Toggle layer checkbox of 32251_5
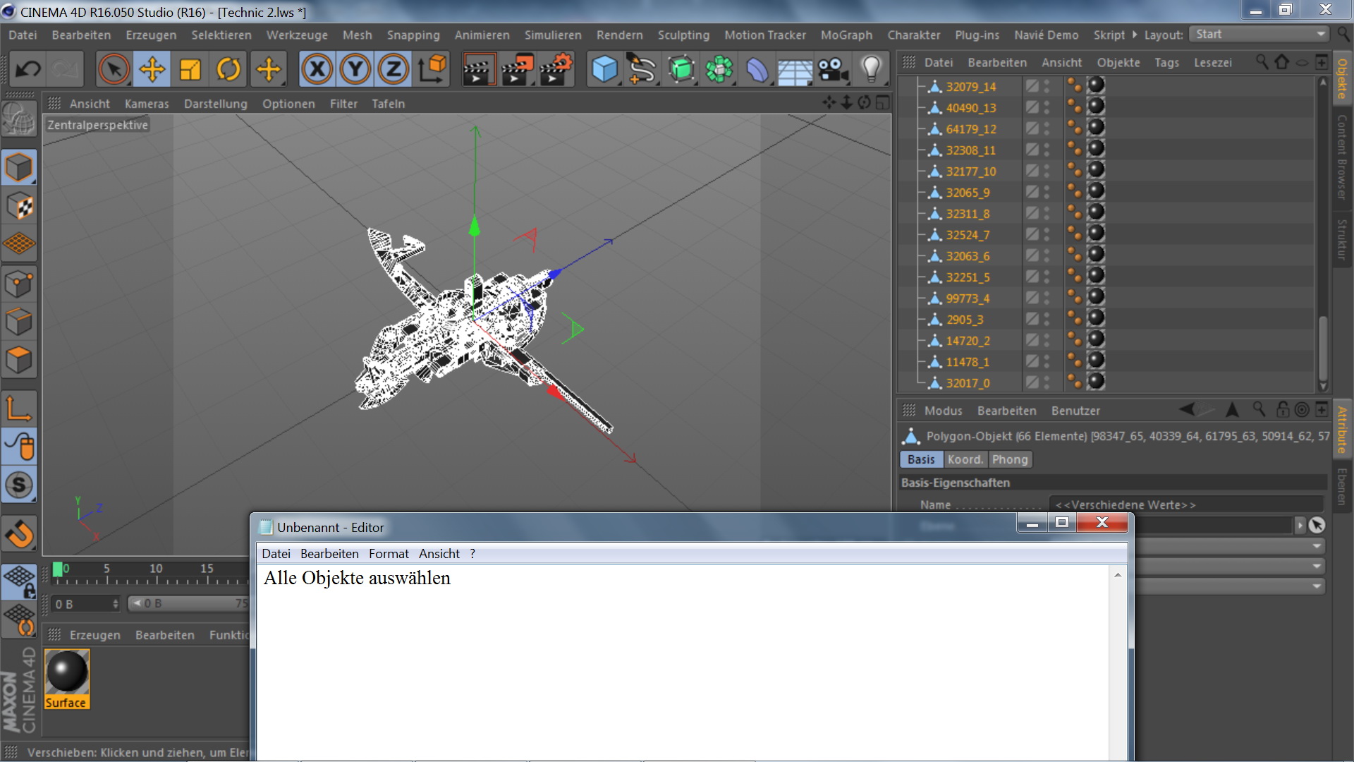This screenshot has height=762, width=1354. pos(1032,277)
